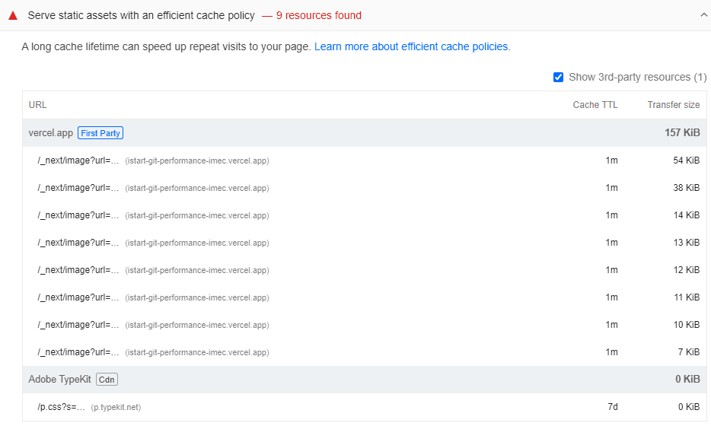Open the _next/image URL with 54 KiB size
This screenshot has height=426, width=711.
point(78,161)
